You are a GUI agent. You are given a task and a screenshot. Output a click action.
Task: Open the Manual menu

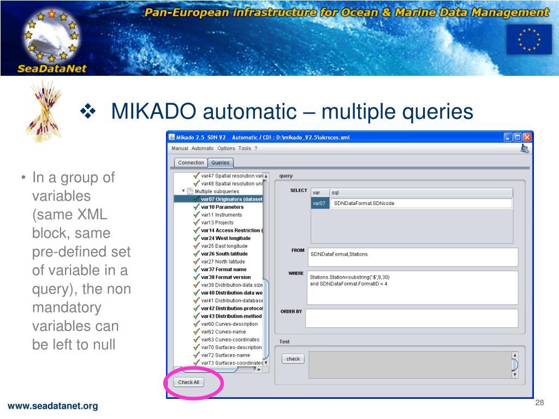pos(180,148)
